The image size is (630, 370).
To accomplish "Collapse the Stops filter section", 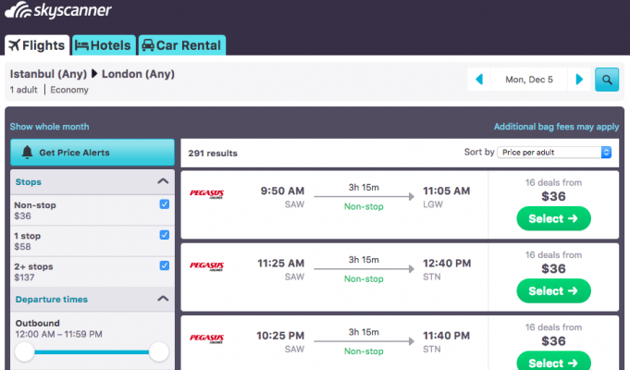I will tap(163, 182).
